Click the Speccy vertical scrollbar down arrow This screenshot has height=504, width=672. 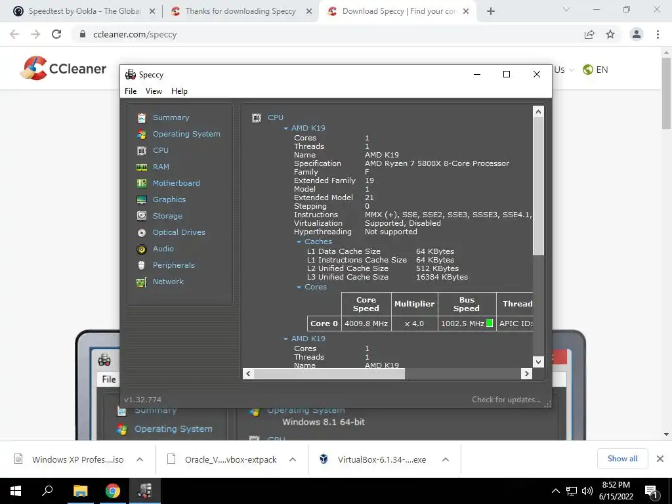(538, 362)
